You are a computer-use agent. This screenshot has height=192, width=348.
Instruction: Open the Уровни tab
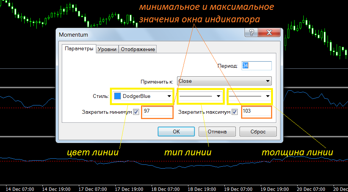coord(107,50)
